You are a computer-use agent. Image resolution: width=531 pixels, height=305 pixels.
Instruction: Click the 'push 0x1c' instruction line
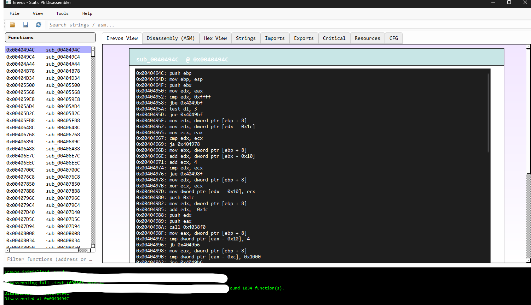point(165,197)
